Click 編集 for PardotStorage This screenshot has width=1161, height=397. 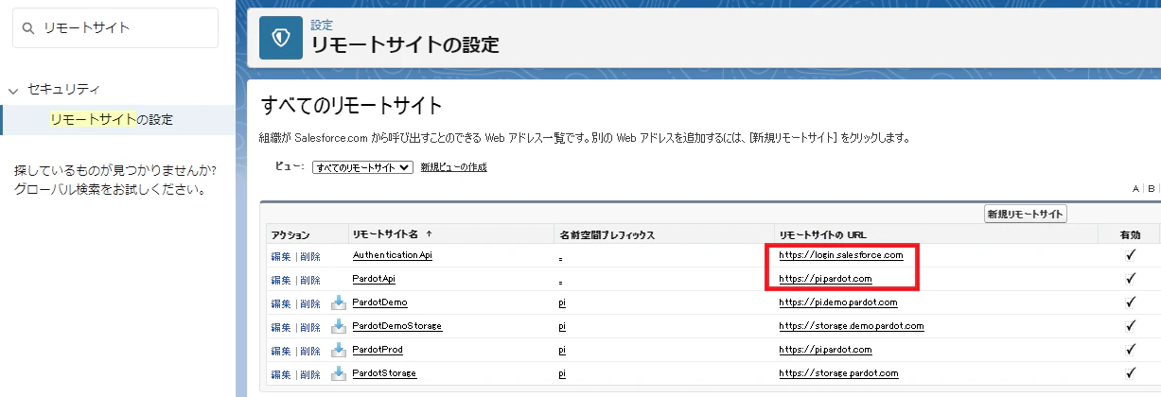280,374
